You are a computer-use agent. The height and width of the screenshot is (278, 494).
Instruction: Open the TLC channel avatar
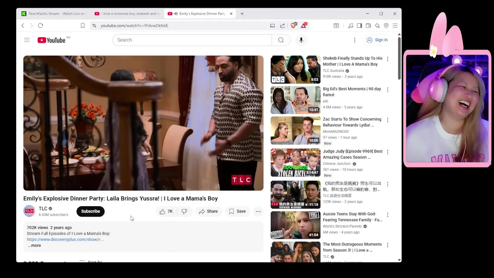coord(29,211)
